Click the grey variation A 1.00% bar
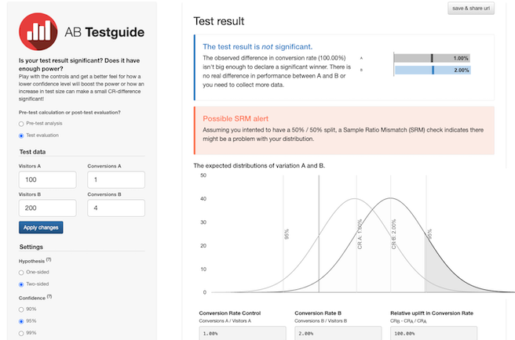Viewport: 515px width, 340px height. coord(431,58)
